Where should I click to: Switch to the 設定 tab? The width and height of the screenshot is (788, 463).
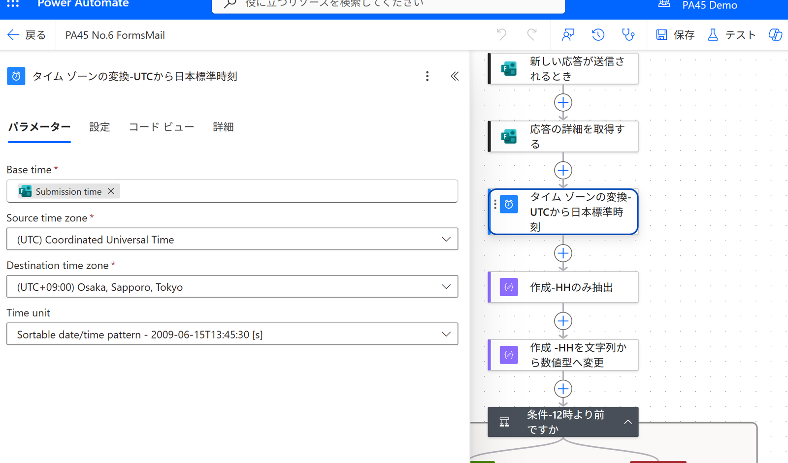pos(99,127)
